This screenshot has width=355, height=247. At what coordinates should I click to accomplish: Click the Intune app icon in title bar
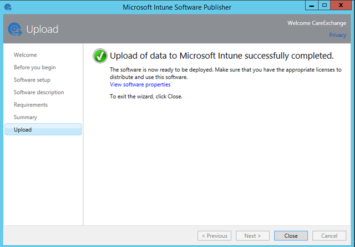tap(8, 7)
